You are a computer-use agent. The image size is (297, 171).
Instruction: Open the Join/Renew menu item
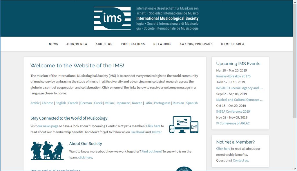click(x=77, y=44)
